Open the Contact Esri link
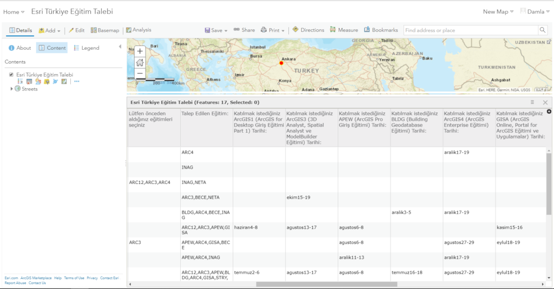This screenshot has width=554, height=289. coord(109,278)
